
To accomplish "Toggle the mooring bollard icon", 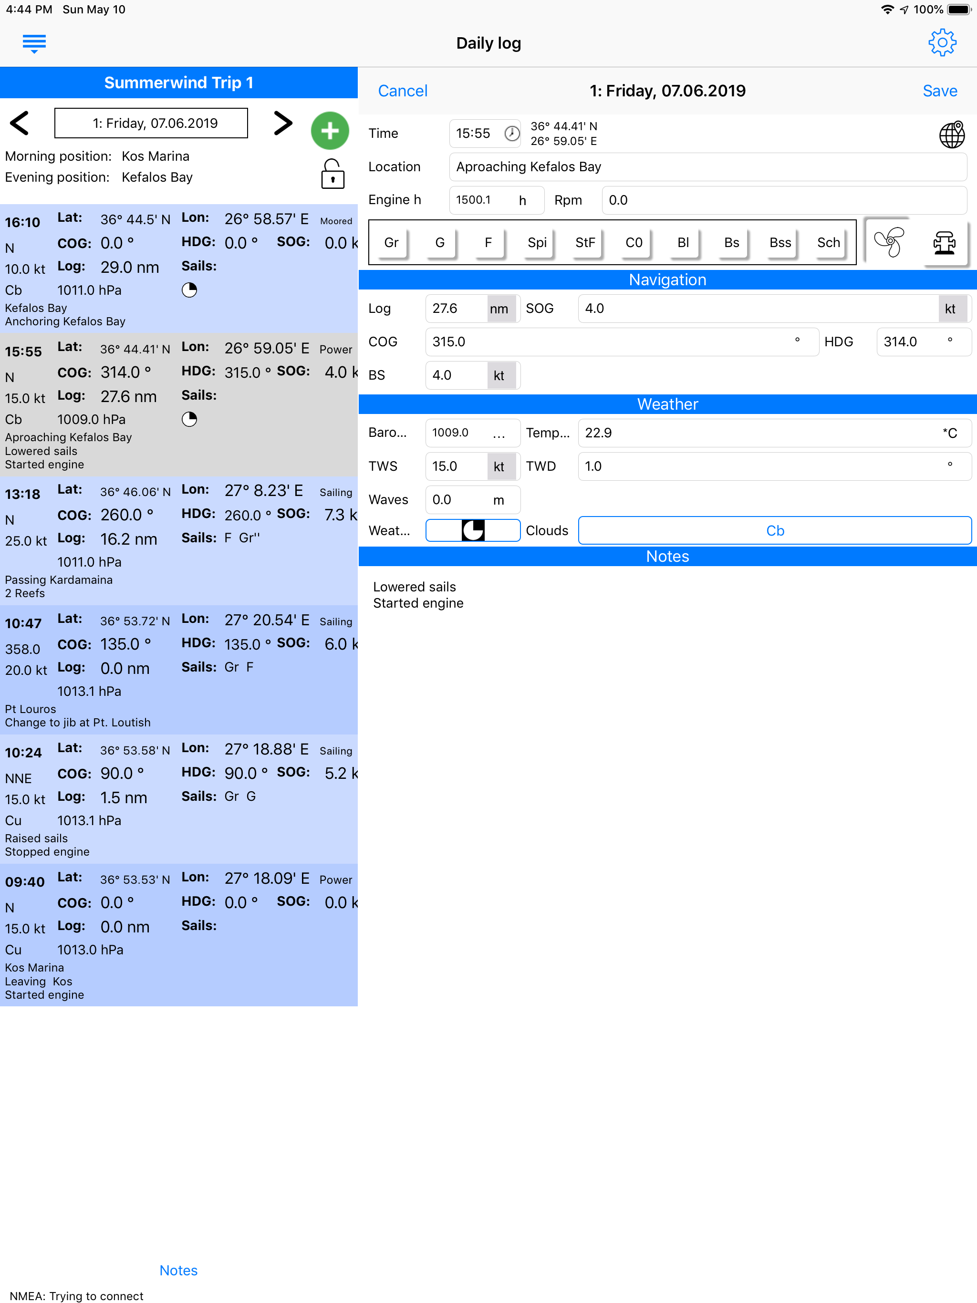I will 944,242.
